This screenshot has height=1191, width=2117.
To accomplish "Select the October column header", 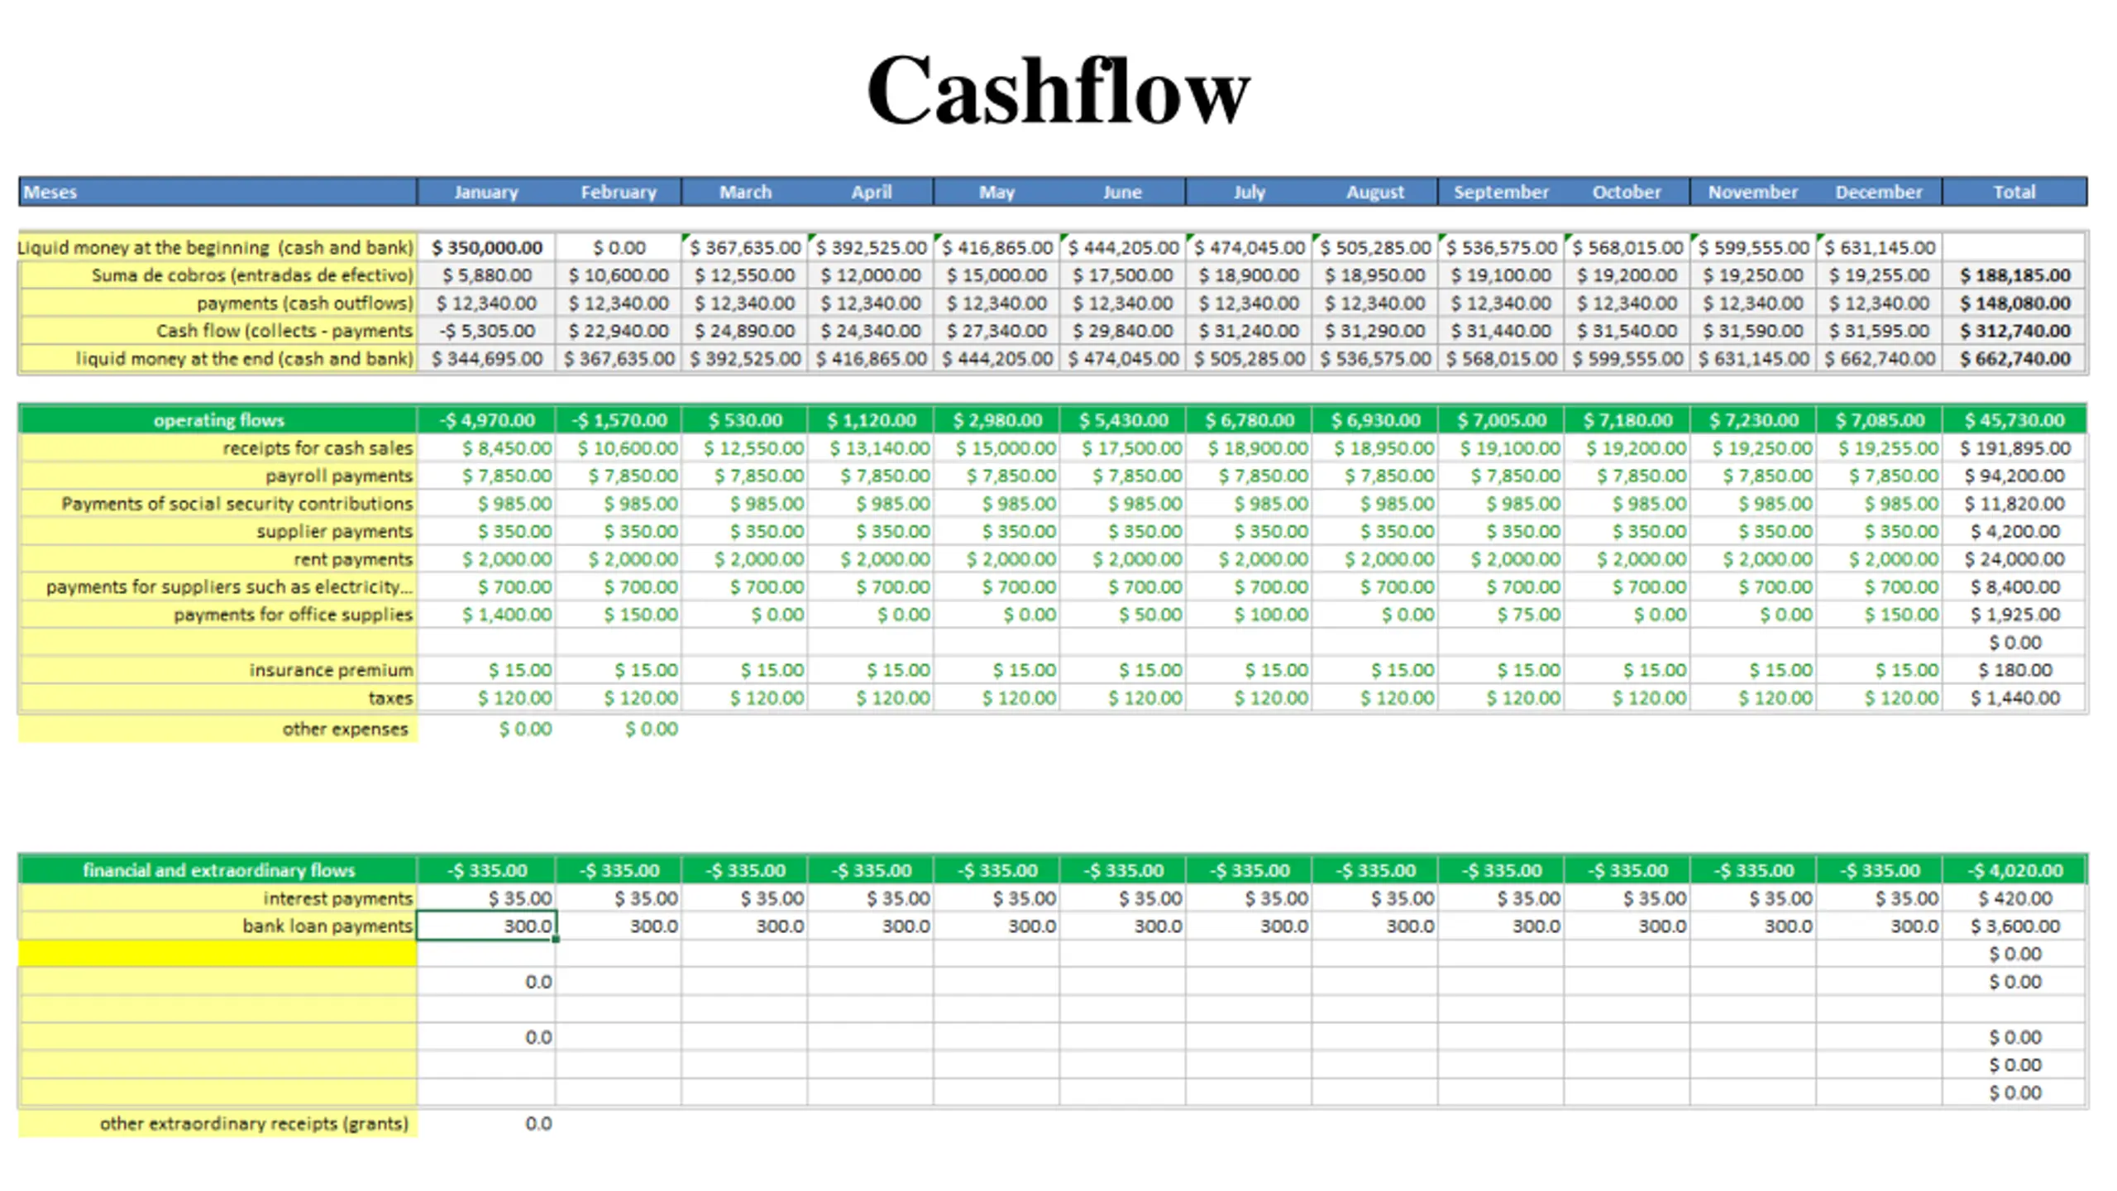I will pos(1627,192).
